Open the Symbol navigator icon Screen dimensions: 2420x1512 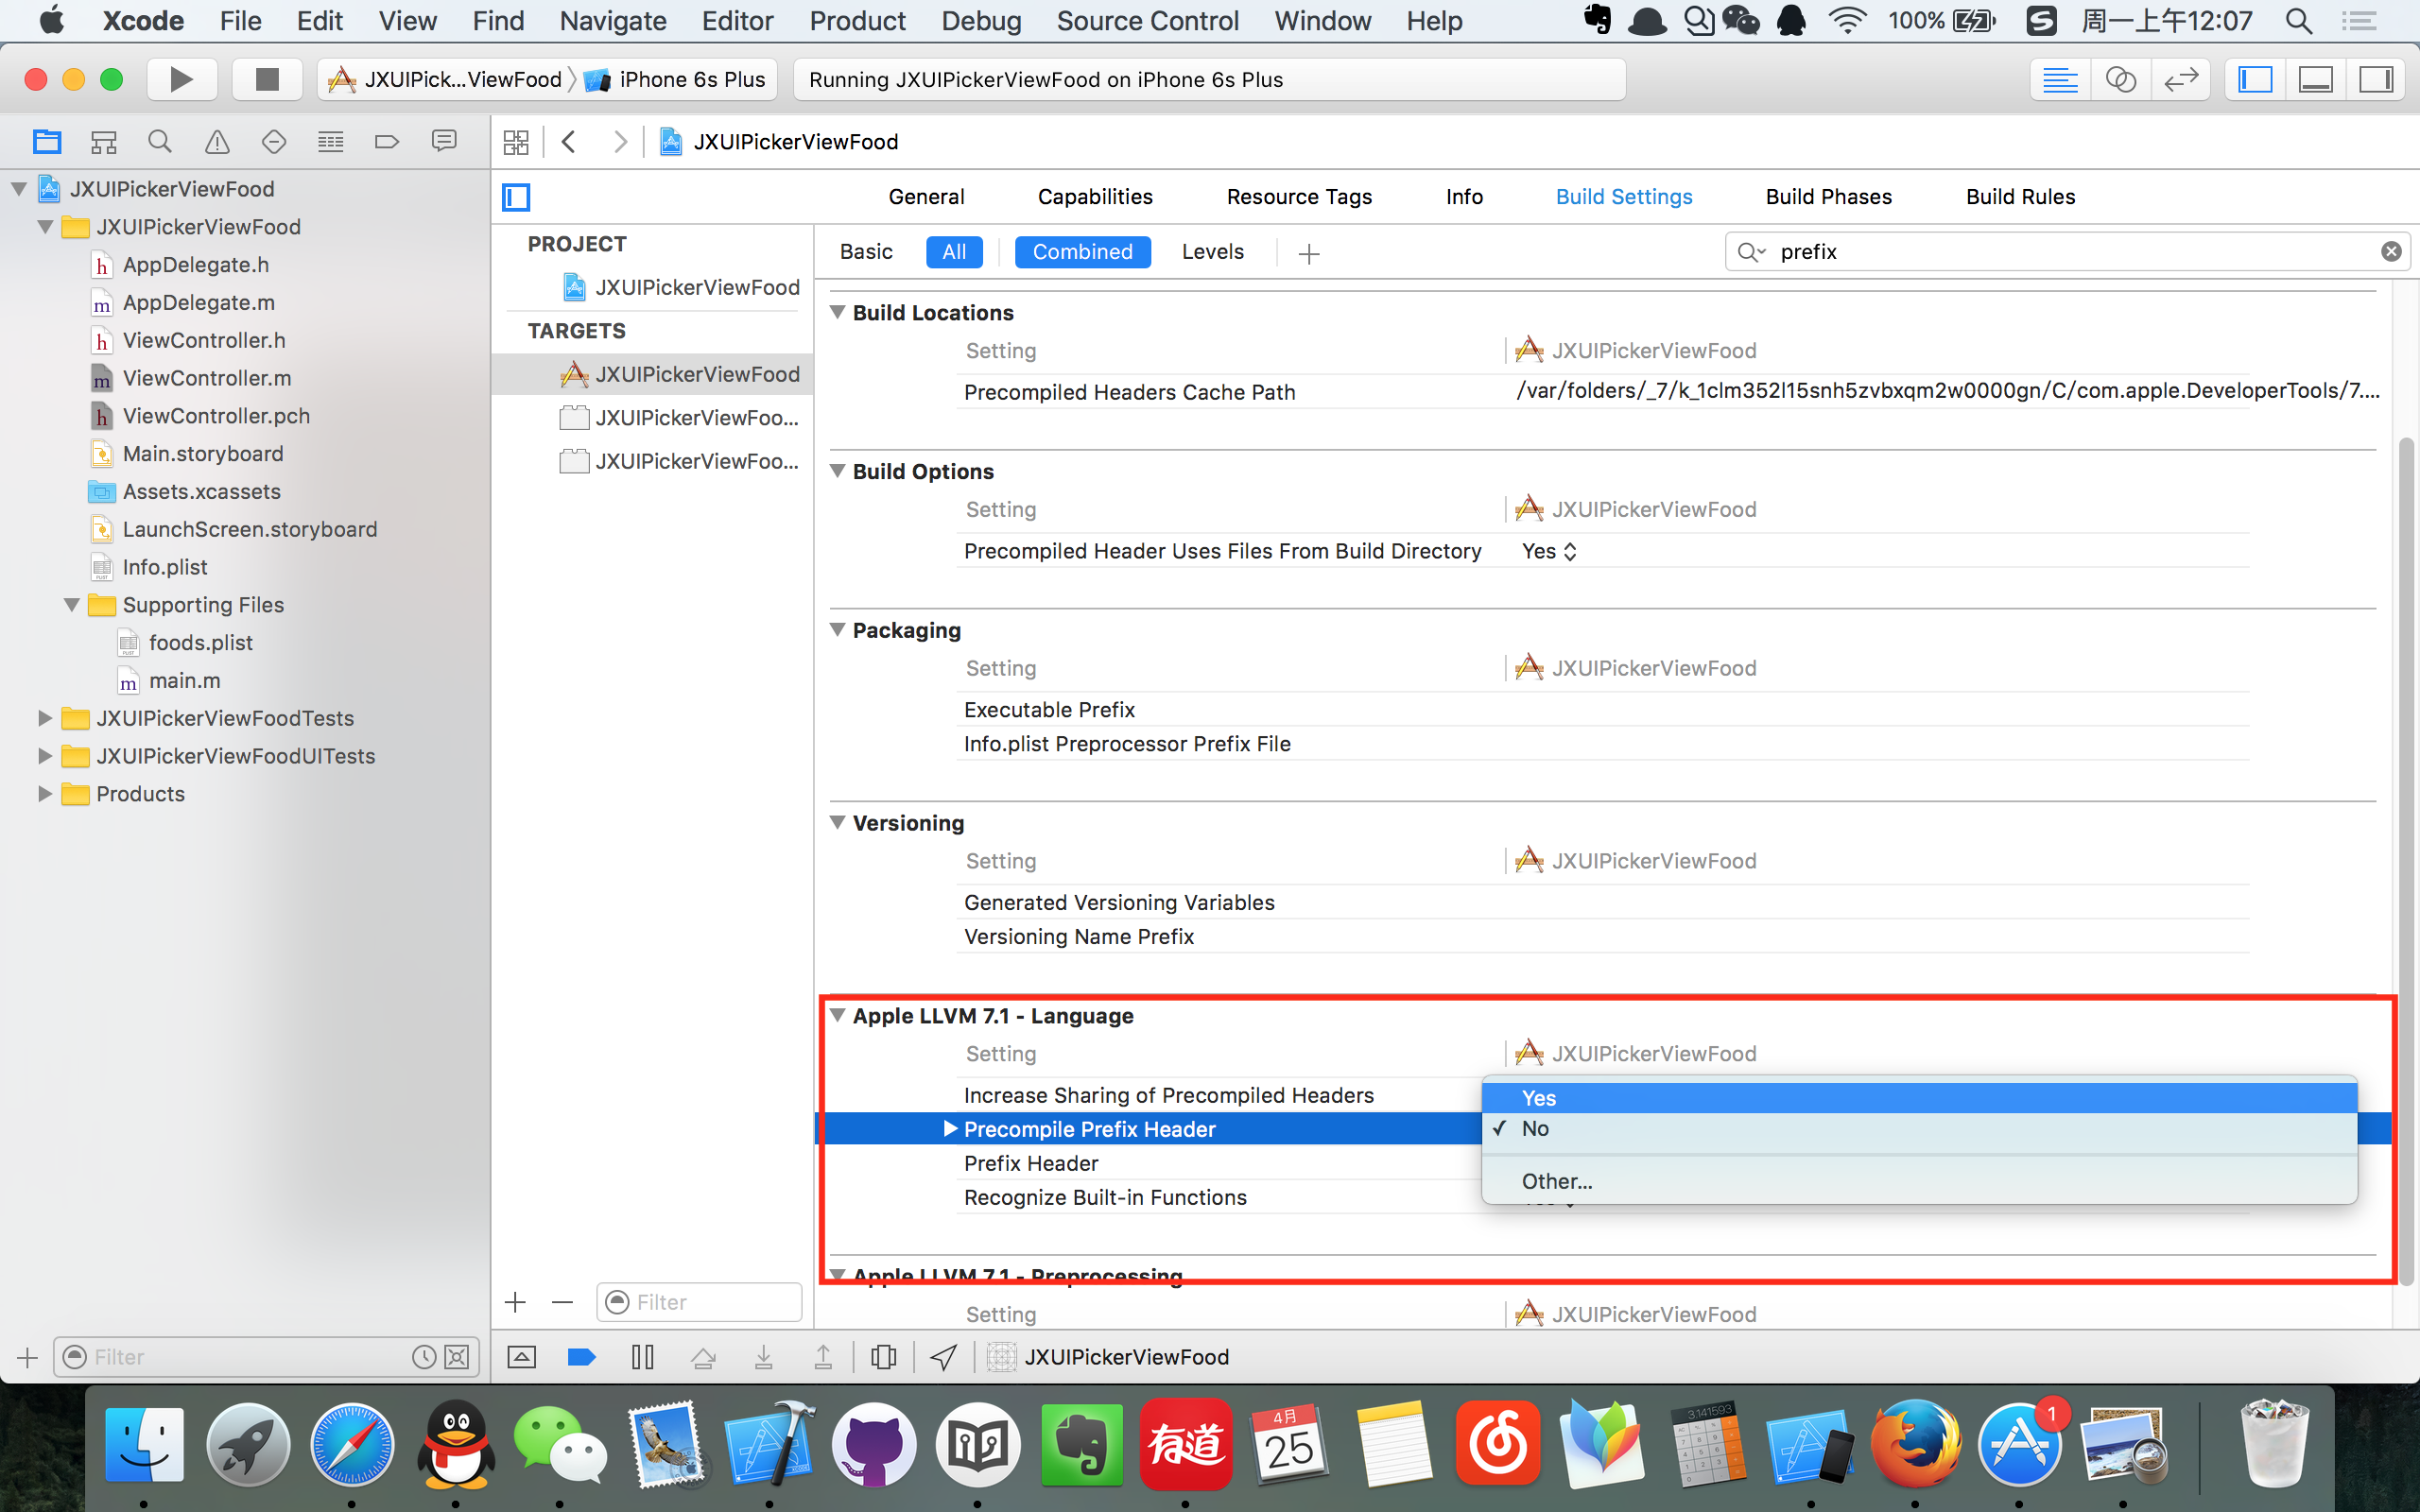point(103,142)
